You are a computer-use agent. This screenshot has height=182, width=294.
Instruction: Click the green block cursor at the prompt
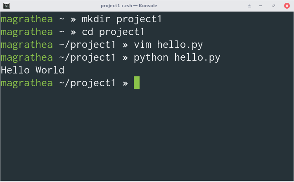pyautogui.click(x=137, y=83)
